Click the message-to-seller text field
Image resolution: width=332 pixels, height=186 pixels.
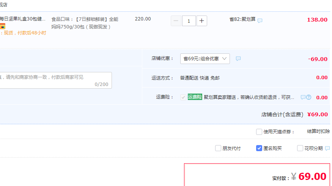[56, 80]
